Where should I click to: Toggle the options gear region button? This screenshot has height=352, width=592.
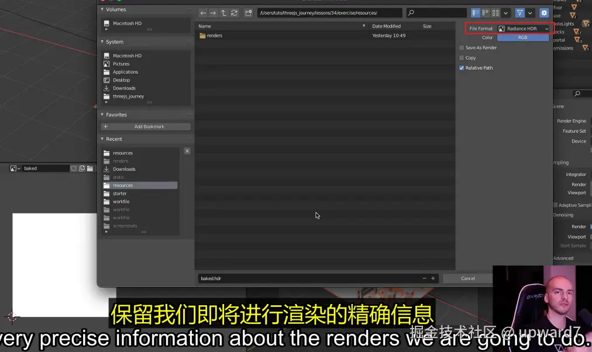tap(543, 13)
